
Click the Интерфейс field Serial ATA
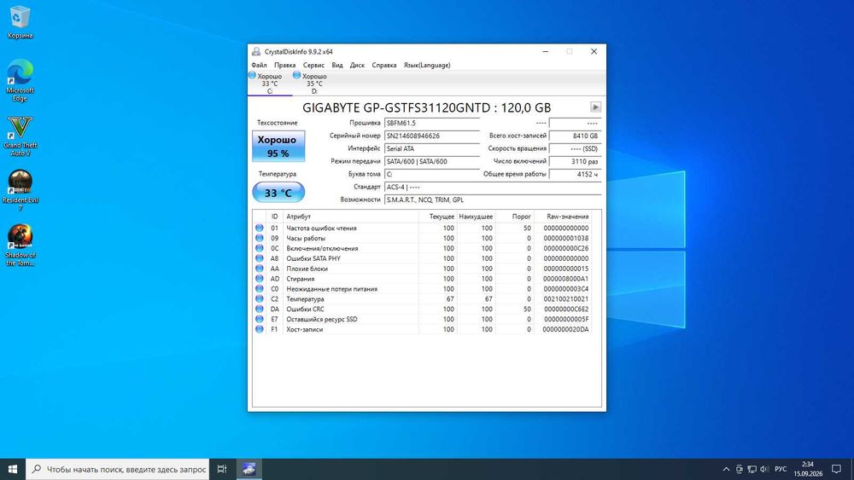pos(431,148)
